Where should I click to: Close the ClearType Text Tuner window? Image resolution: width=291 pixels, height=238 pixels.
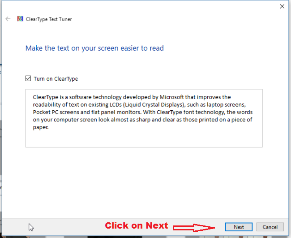coord(282,6)
